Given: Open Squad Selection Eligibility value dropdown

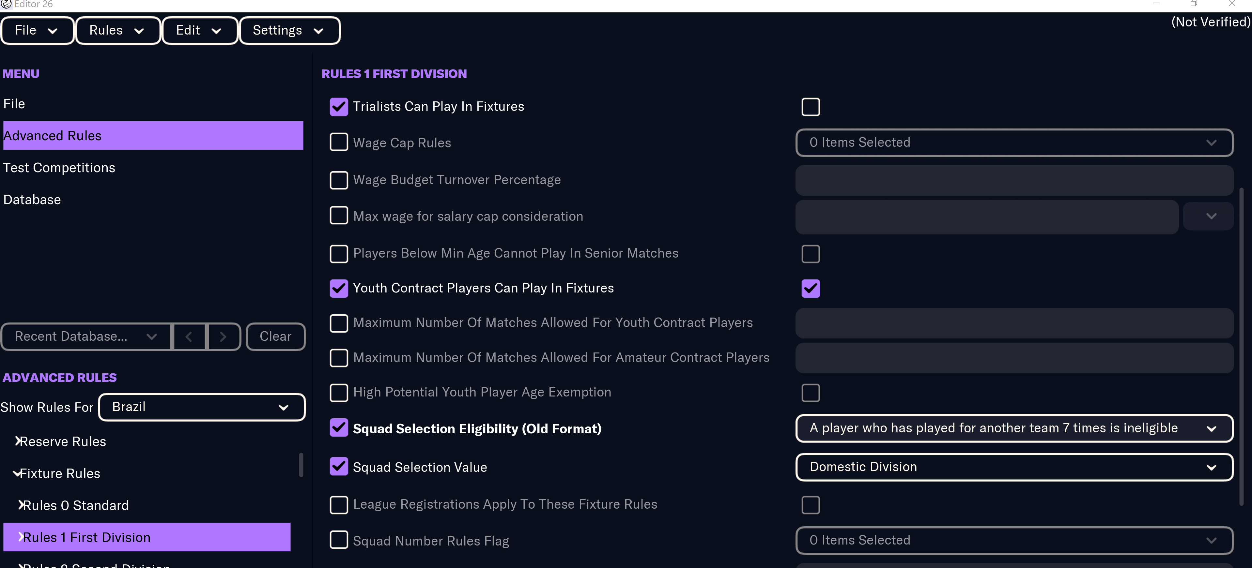Looking at the screenshot, I should 1014,428.
